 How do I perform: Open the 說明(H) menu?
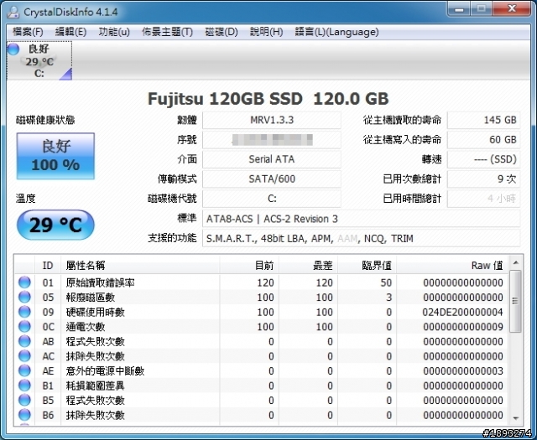coord(266,32)
